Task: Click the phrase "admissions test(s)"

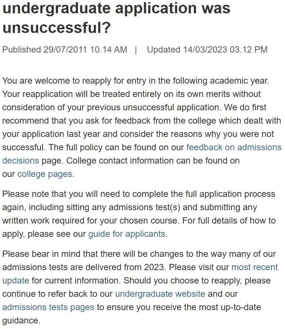Action: (145, 207)
